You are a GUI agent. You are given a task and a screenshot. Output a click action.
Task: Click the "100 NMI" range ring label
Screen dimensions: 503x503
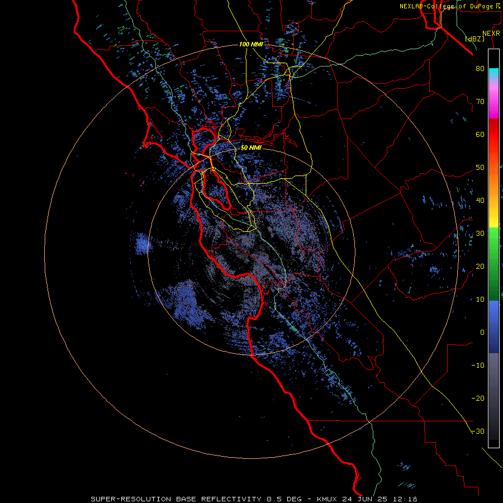coord(251,44)
